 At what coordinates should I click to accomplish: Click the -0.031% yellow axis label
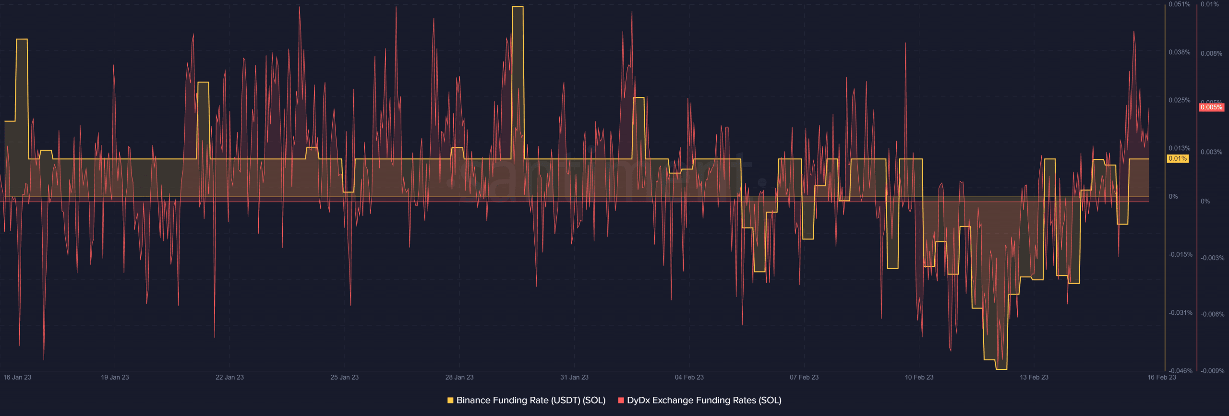1180,312
